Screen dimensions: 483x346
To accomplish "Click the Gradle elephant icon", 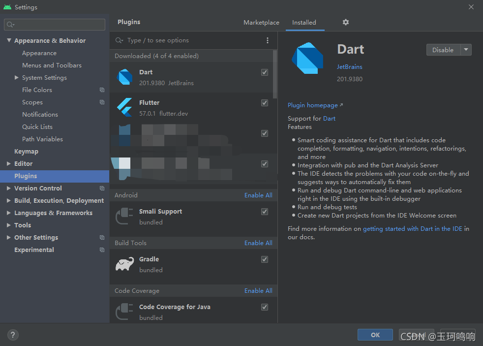I will pyautogui.click(x=124, y=264).
